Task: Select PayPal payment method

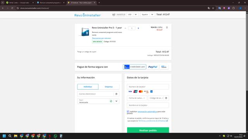Action: click(153, 67)
